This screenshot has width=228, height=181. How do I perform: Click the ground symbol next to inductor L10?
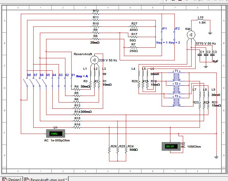[x=210, y=32]
